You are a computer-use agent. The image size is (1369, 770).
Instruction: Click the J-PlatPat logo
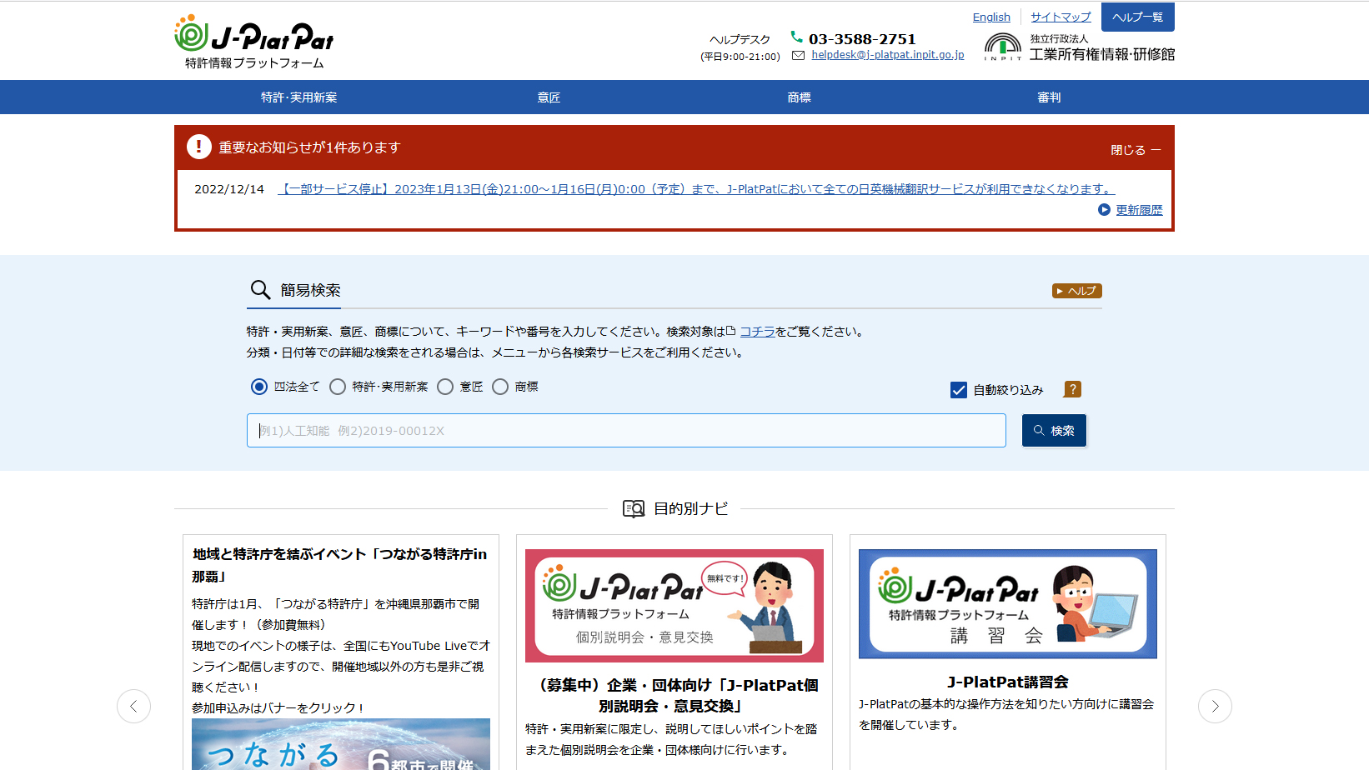tap(253, 42)
